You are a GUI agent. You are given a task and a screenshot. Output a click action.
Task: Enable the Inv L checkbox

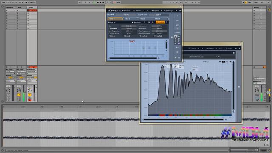click(x=110, y=36)
